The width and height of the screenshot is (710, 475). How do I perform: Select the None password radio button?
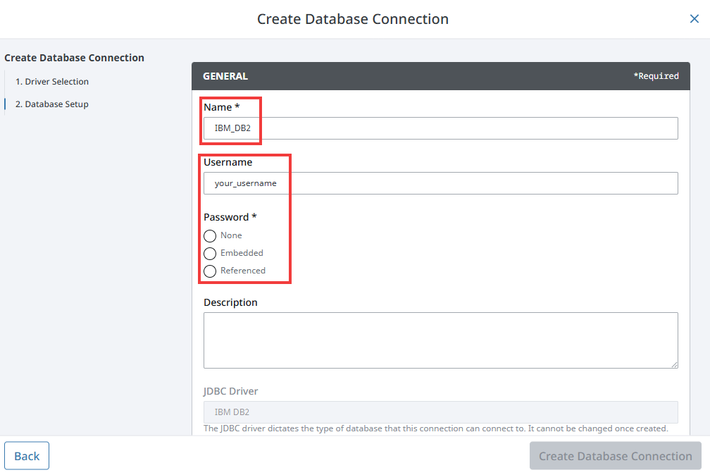210,236
